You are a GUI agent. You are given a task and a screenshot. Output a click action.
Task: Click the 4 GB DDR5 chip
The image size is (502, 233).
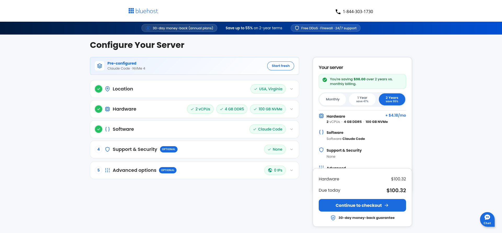coord(232,109)
